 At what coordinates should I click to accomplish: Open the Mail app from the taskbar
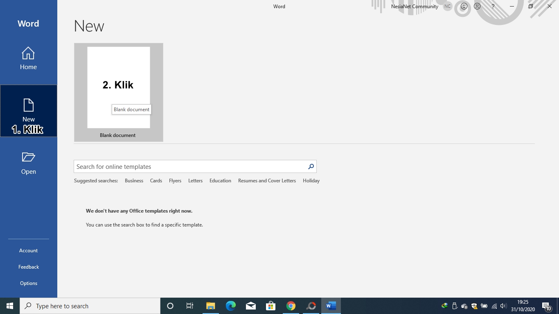tap(251, 306)
